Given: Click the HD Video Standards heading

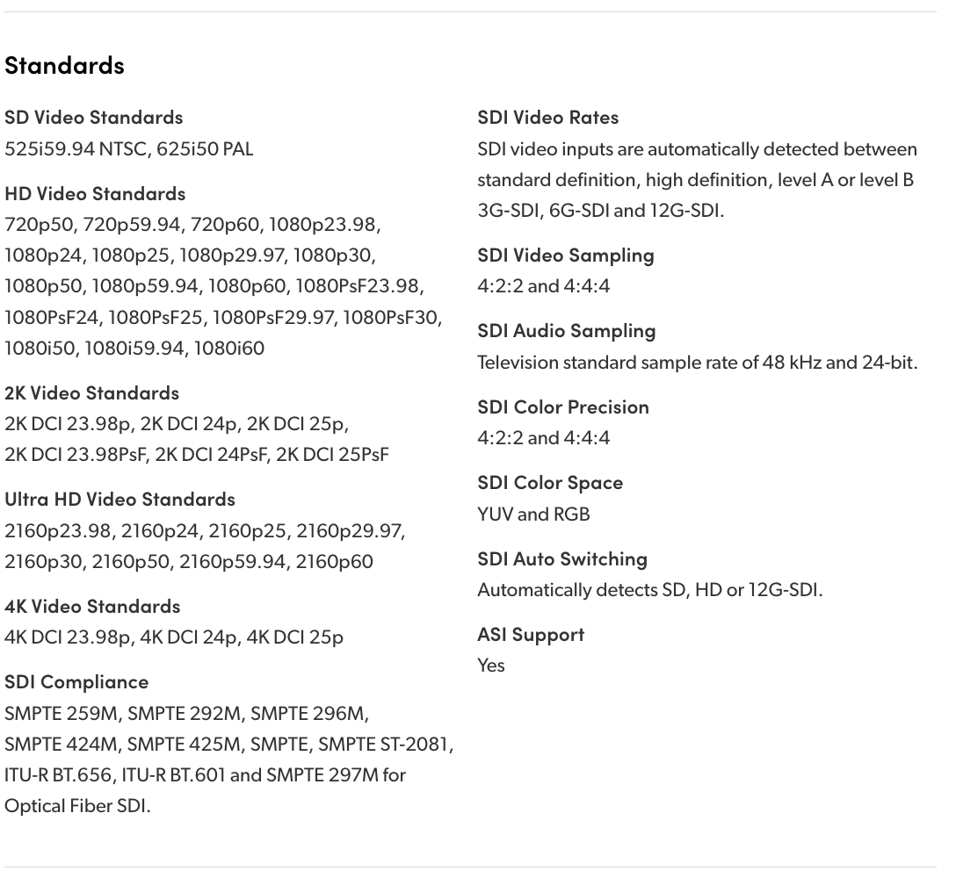Looking at the screenshot, I should click(95, 193).
